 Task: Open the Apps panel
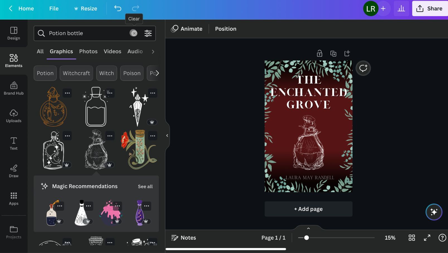14,199
